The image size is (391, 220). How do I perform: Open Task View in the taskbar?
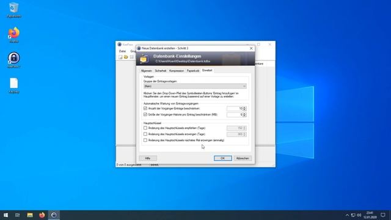17,215
